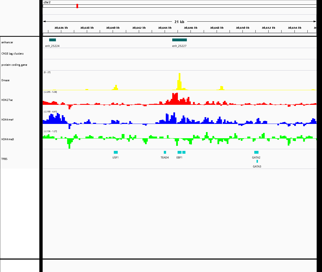Click the red position marker on chr2 ideogram
The image size is (322, 272).
click(77, 6)
